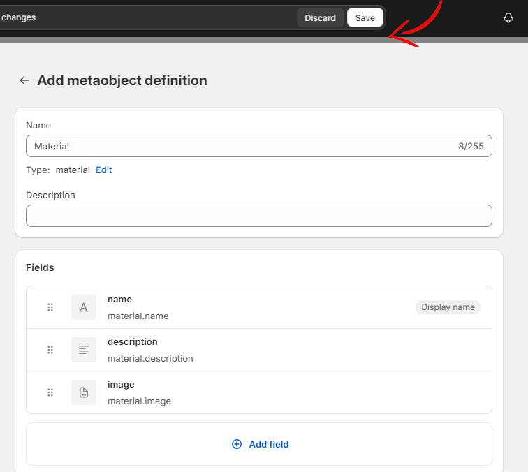Open the notifications bell
The width and height of the screenshot is (528, 472).
pyautogui.click(x=508, y=18)
